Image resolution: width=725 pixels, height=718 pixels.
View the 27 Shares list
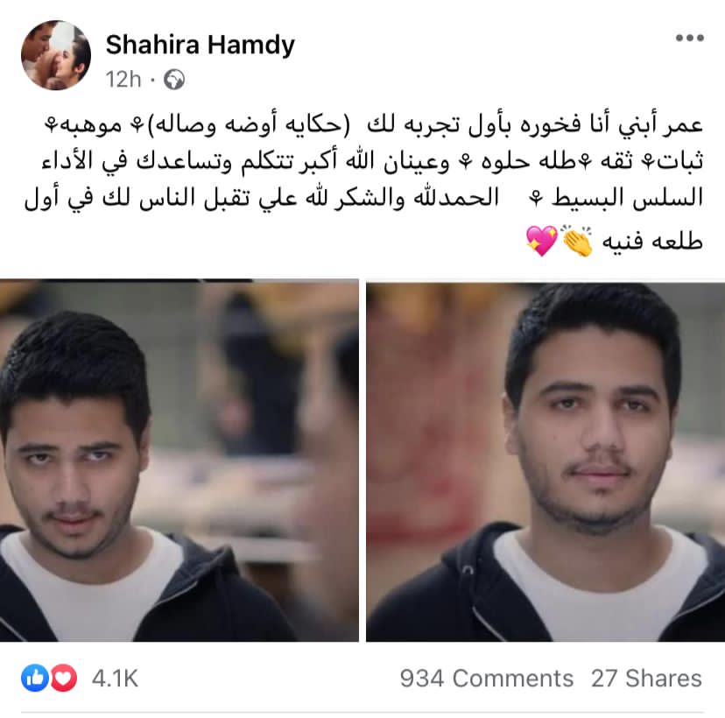(x=646, y=679)
